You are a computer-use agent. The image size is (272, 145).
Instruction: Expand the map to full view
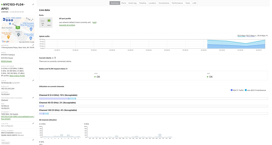32,20
